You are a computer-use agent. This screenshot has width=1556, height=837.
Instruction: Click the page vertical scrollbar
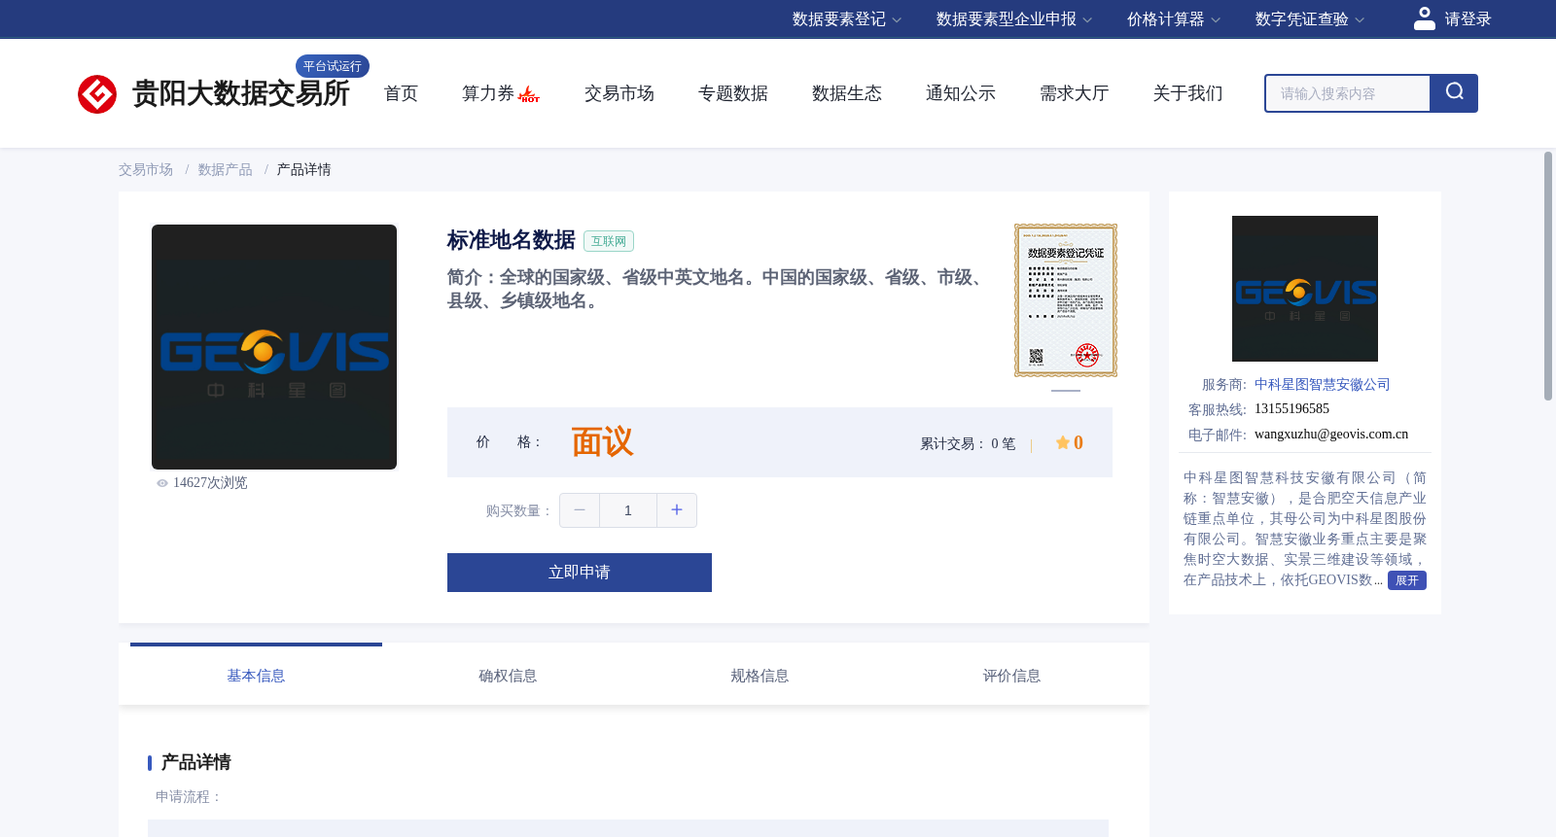[1548, 276]
